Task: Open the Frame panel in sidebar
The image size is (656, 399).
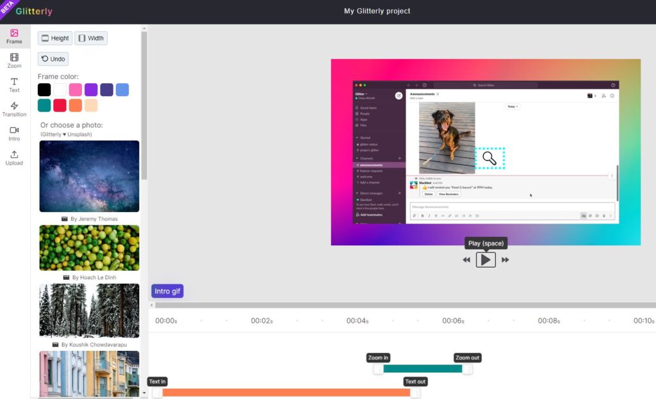Action: coord(14,37)
